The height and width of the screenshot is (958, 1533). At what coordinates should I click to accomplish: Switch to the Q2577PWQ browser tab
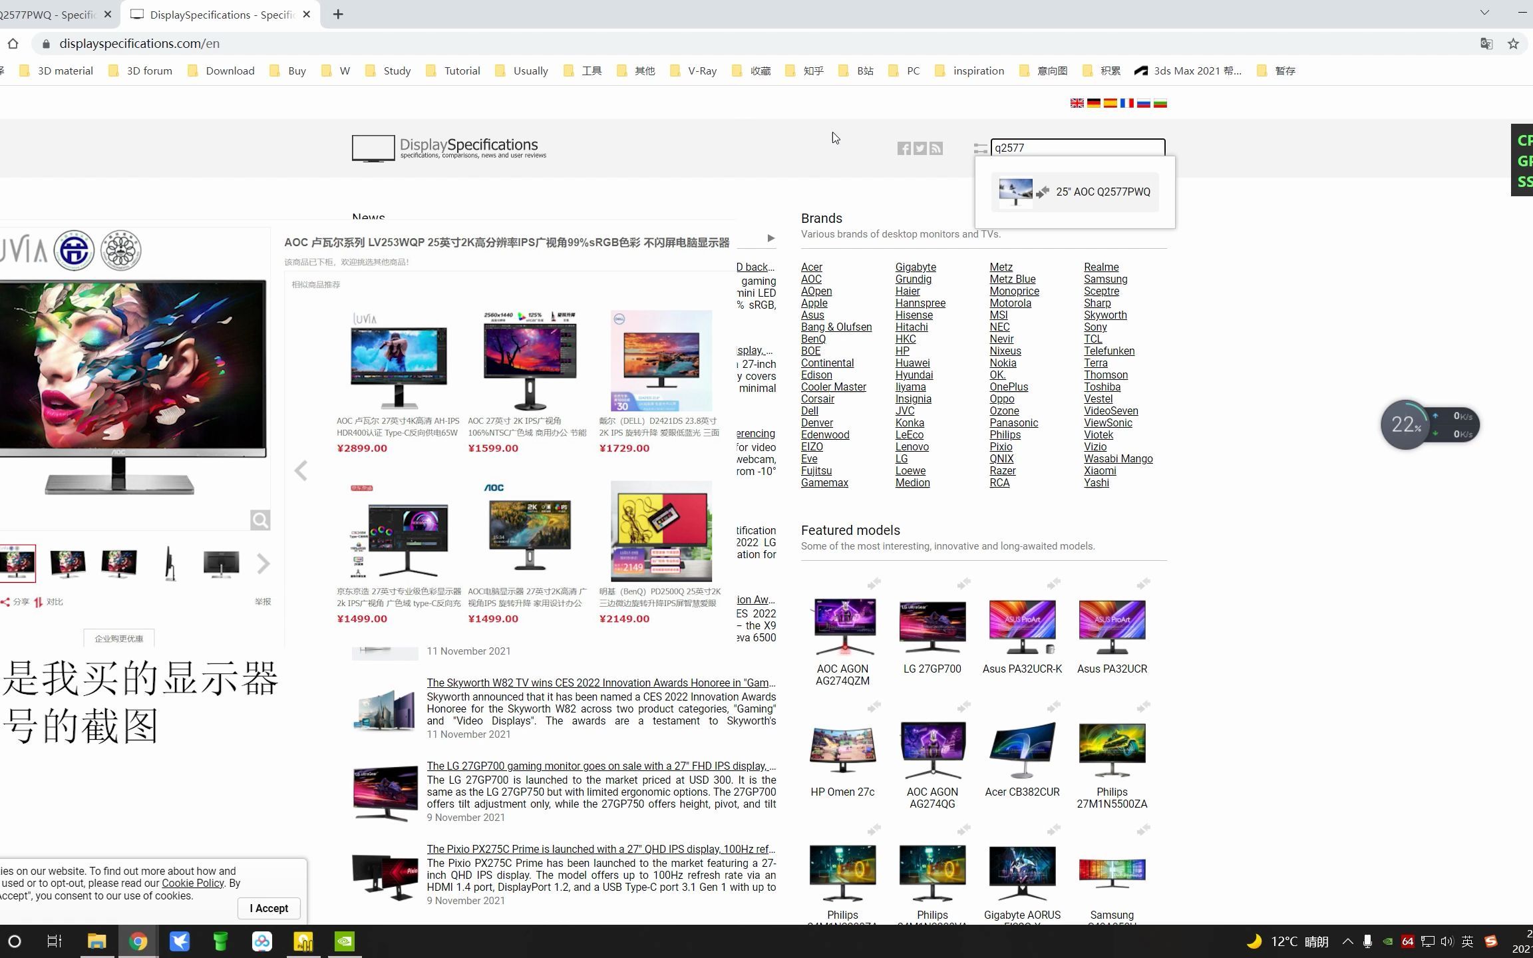point(49,15)
